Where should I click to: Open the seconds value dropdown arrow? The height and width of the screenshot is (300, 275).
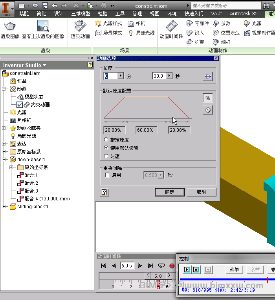click(x=169, y=76)
